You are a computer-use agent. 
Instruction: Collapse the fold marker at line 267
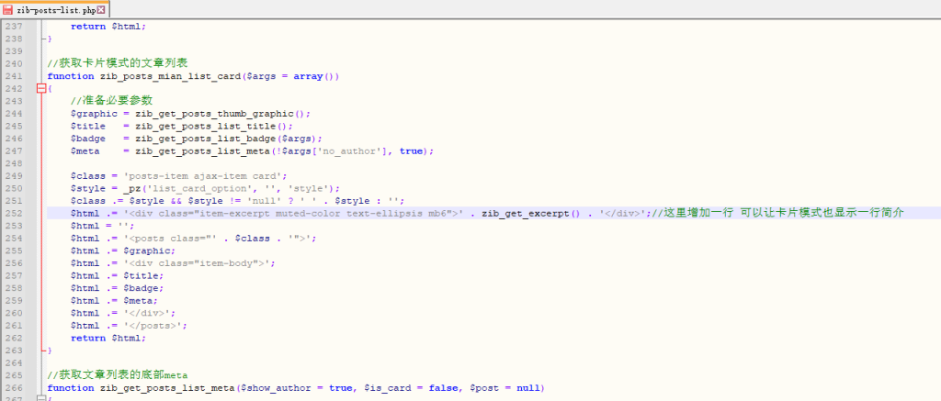click(x=40, y=399)
